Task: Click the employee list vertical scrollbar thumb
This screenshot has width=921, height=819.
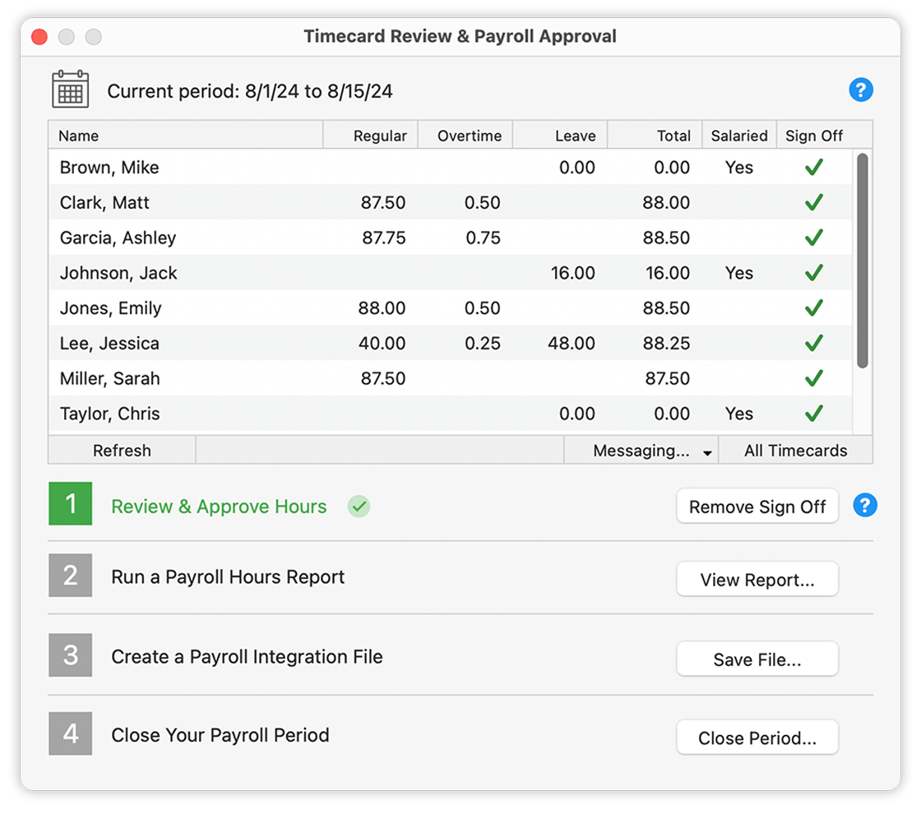Action: 863,261
